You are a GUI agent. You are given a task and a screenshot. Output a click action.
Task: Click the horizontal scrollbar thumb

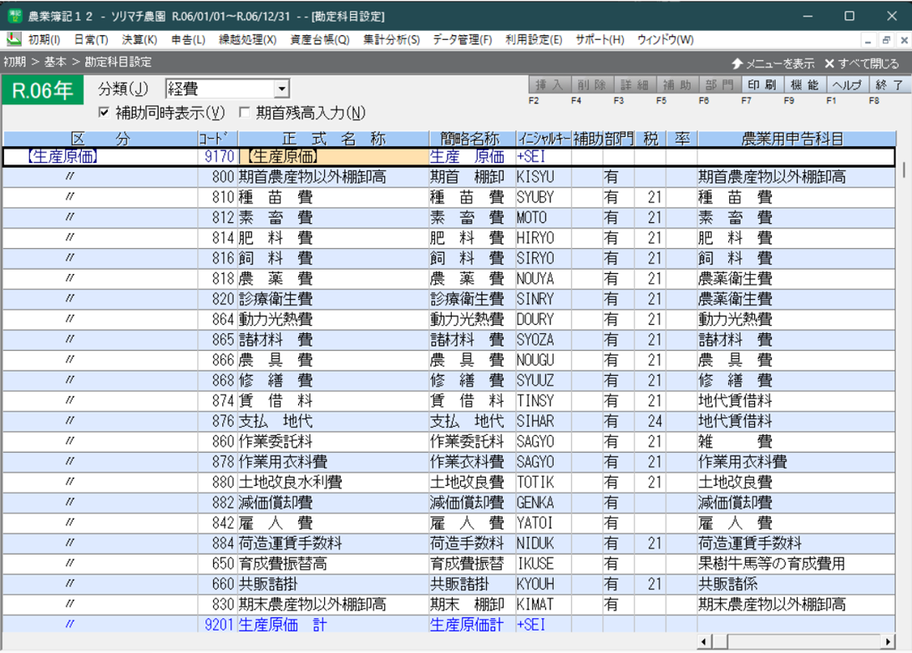pos(719,641)
